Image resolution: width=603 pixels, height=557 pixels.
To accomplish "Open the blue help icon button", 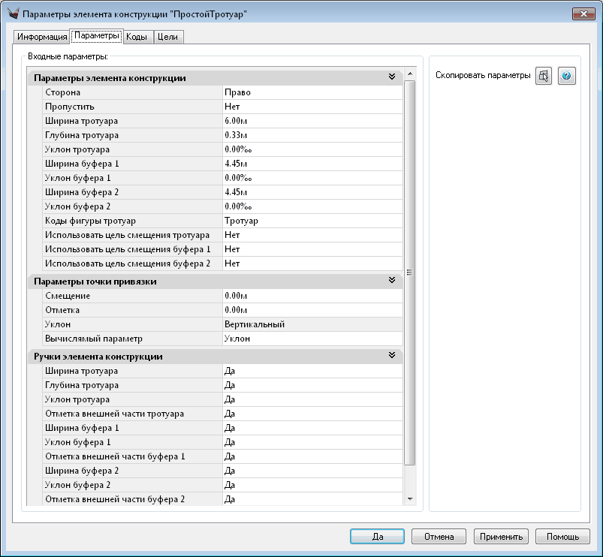I will 567,77.
